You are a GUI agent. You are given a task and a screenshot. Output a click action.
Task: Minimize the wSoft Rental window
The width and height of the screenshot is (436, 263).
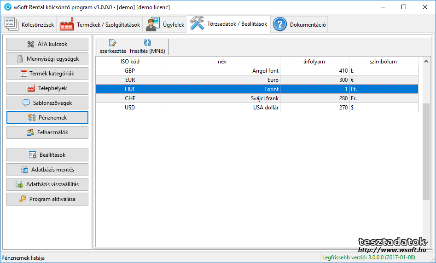pos(383,7)
